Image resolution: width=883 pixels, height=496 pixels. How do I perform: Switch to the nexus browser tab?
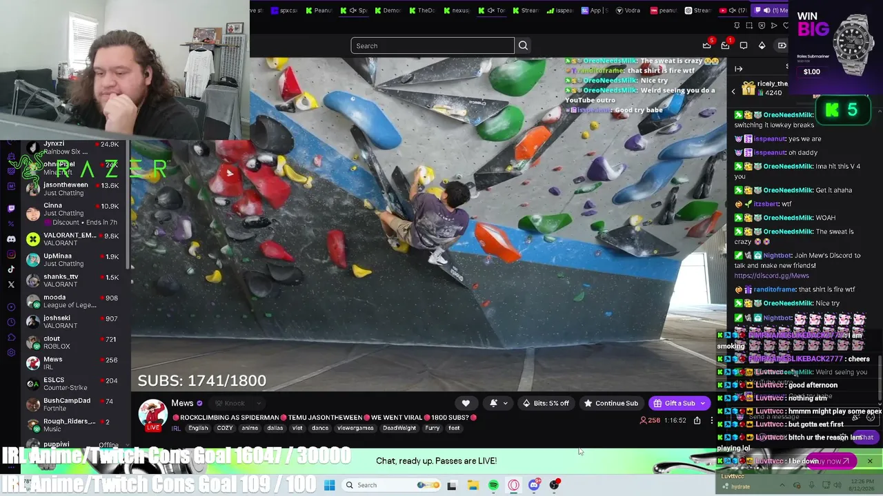[x=457, y=10]
